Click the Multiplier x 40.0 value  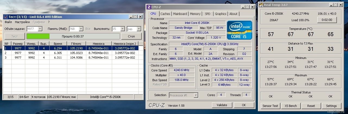coord(182,75)
